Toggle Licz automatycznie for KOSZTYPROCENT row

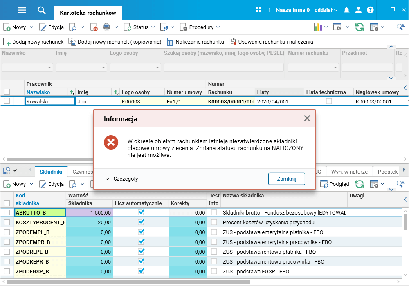141,222
